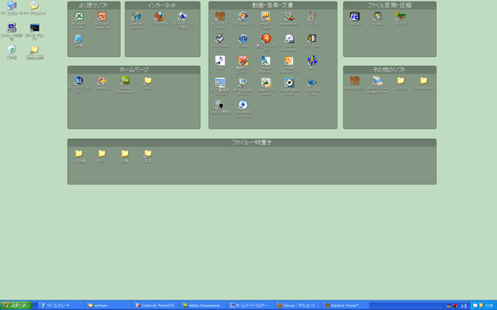Launch iTunes from media fence

click(x=243, y=39)
